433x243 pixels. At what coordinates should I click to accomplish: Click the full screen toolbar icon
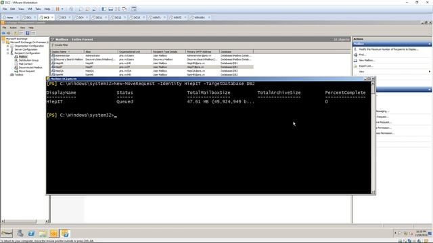click(117, 9)
